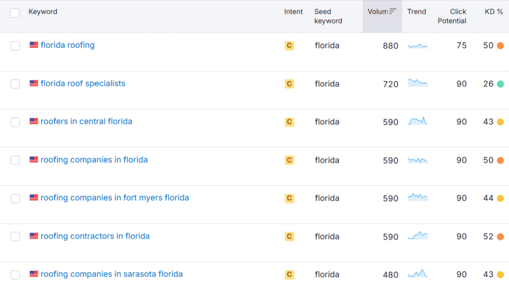Image resolution: width=509 pixels, height=297 pixels.
Task: Click the Intent column header
Action: tap(293, 12)
